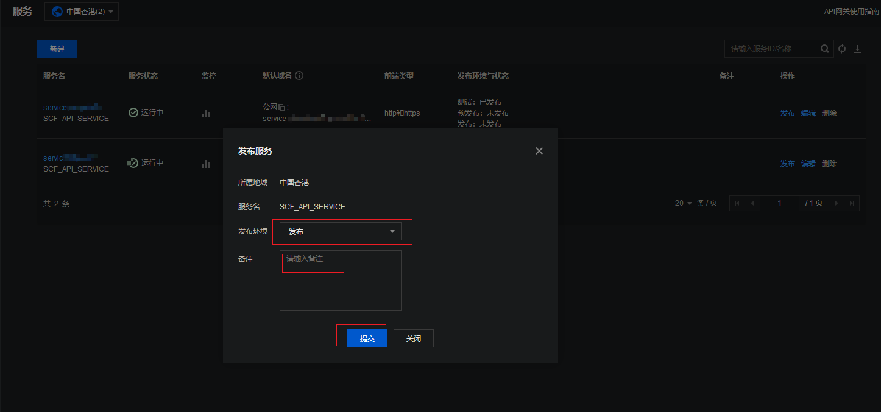Click the 新建 button
Screen dimensions: 881x412
pyautogui.click(x=57, y=49)
